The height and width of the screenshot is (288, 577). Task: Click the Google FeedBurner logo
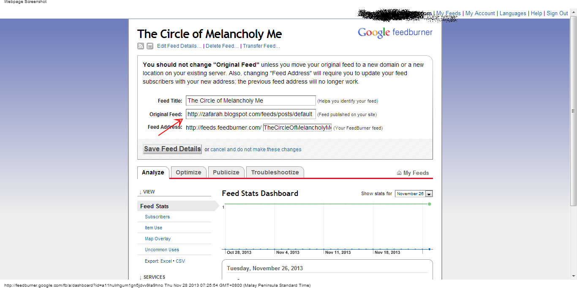pyautogui.click(x=395, y=33)
